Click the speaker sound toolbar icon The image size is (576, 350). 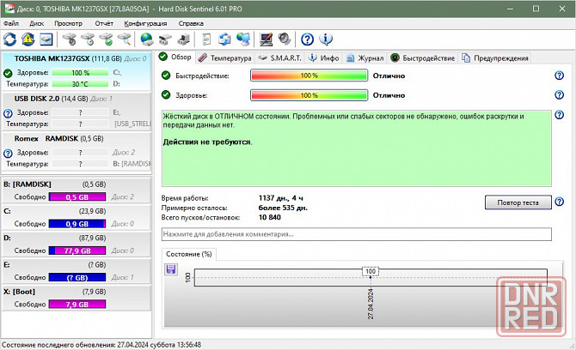pyautogui.click(x=284, y=39)
